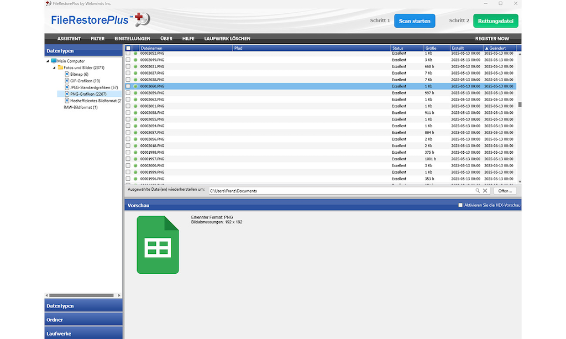
Task: Click the tree panel horizontal scrollbar thumb
Action: pyautogui.click(x=81, y=295)
